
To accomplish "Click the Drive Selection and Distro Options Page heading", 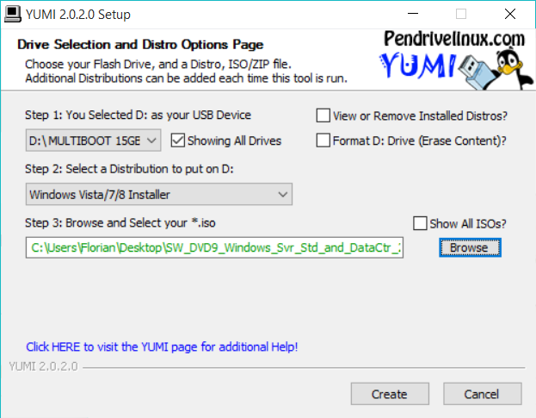I will pos(140,45).
